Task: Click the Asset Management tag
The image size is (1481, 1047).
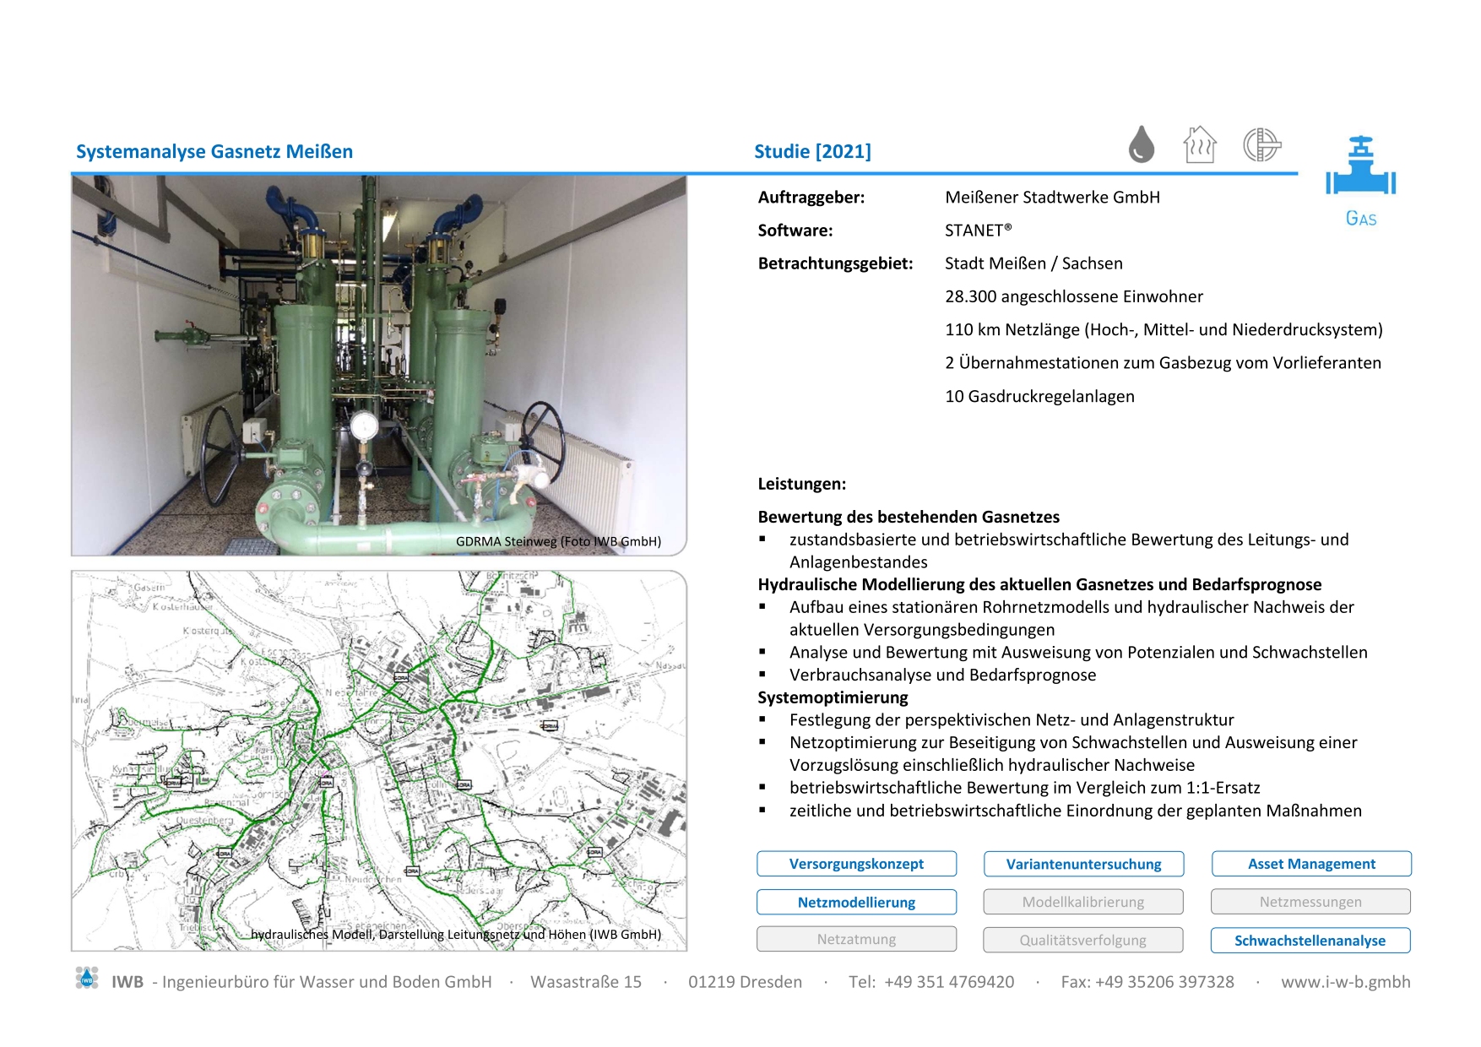Action: [1310, 864]
